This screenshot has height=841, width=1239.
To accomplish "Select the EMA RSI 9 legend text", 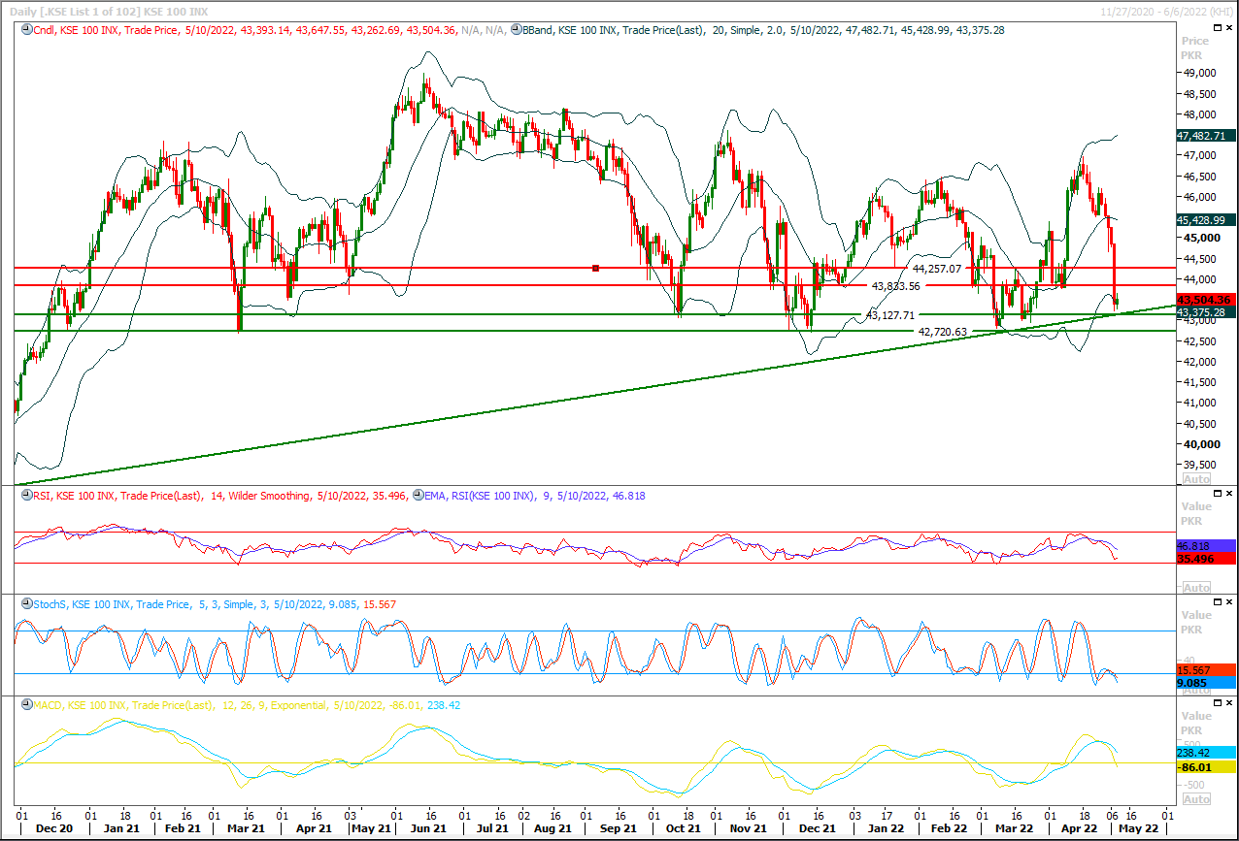I will [535, 496].
